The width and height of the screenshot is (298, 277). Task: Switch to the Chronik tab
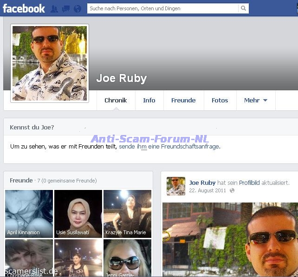[116, 100]
